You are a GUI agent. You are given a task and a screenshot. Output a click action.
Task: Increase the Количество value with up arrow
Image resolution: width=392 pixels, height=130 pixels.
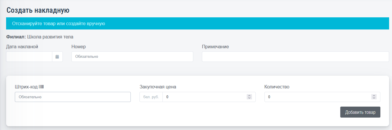(374, 96)
